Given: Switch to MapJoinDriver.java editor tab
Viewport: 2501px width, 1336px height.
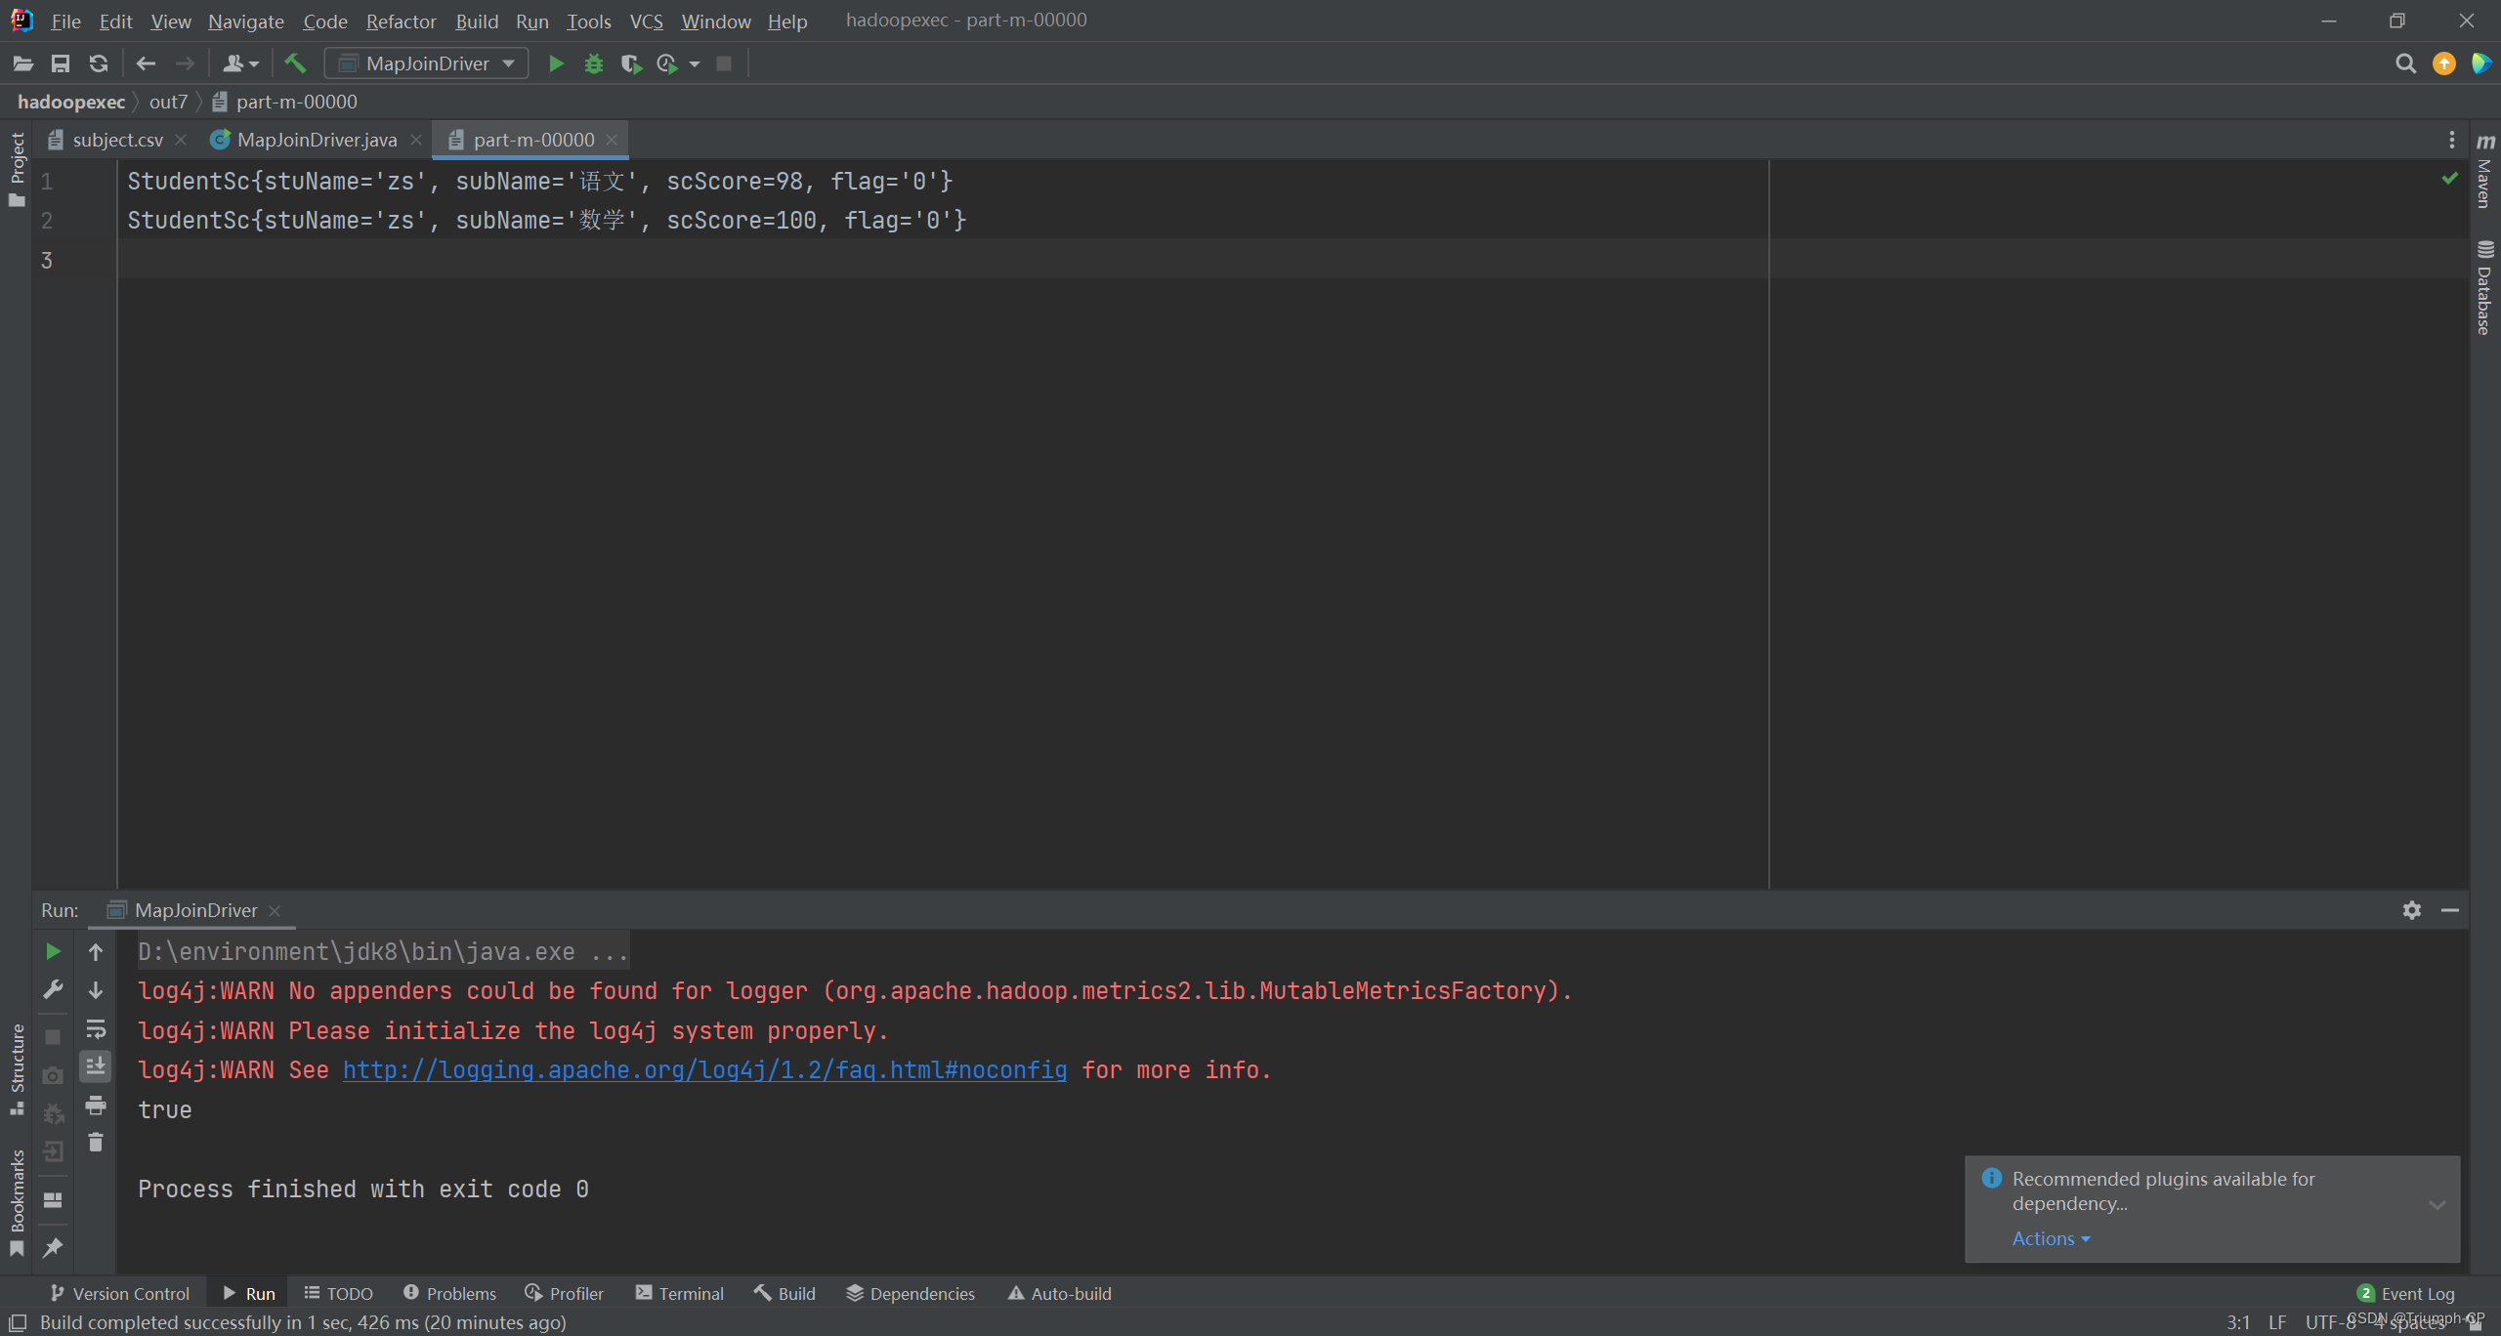Looking at the screenshot, I should point(317,140).
